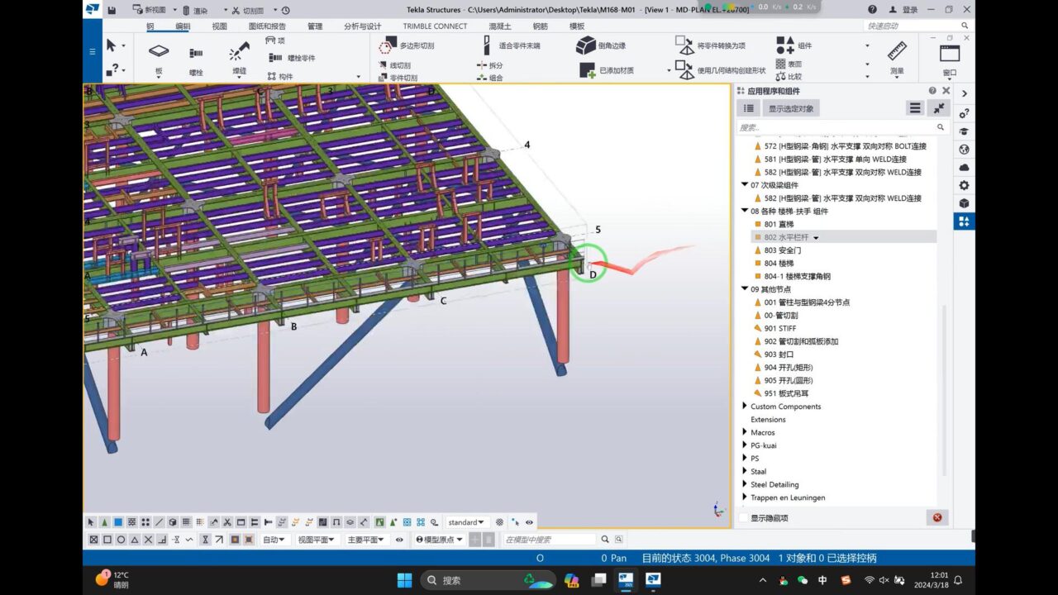The width and height of the screenshot is (1058, 595).
Task: Open the 主要平面 dropdown
Action: pos(366,540)
